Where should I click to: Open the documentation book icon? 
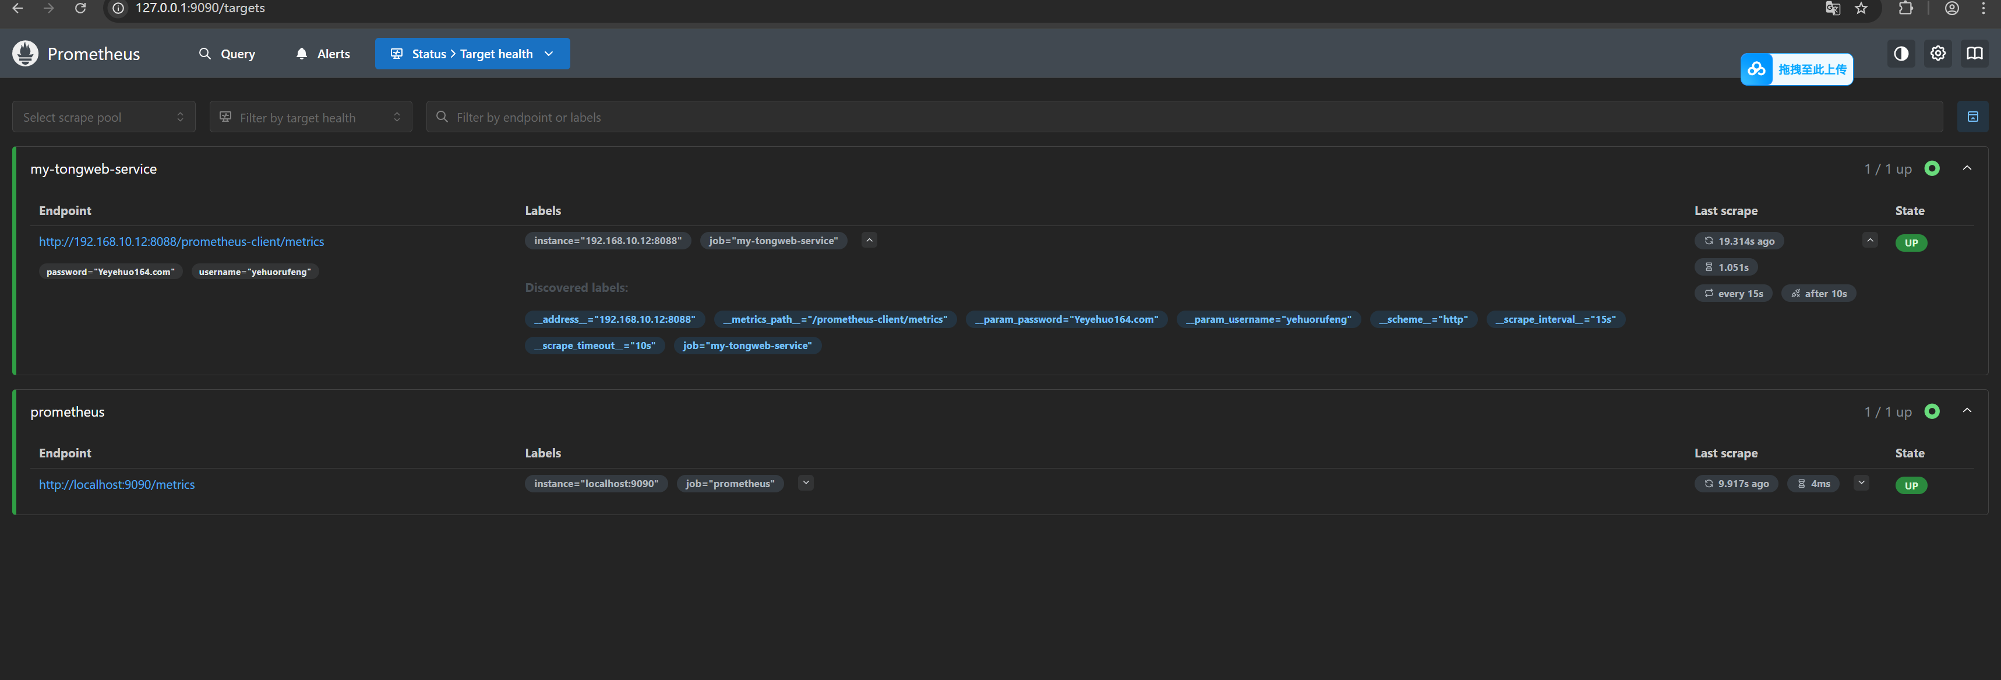tap(1975, 54)
